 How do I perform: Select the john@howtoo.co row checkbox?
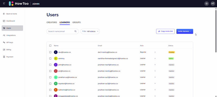(50, 65)
